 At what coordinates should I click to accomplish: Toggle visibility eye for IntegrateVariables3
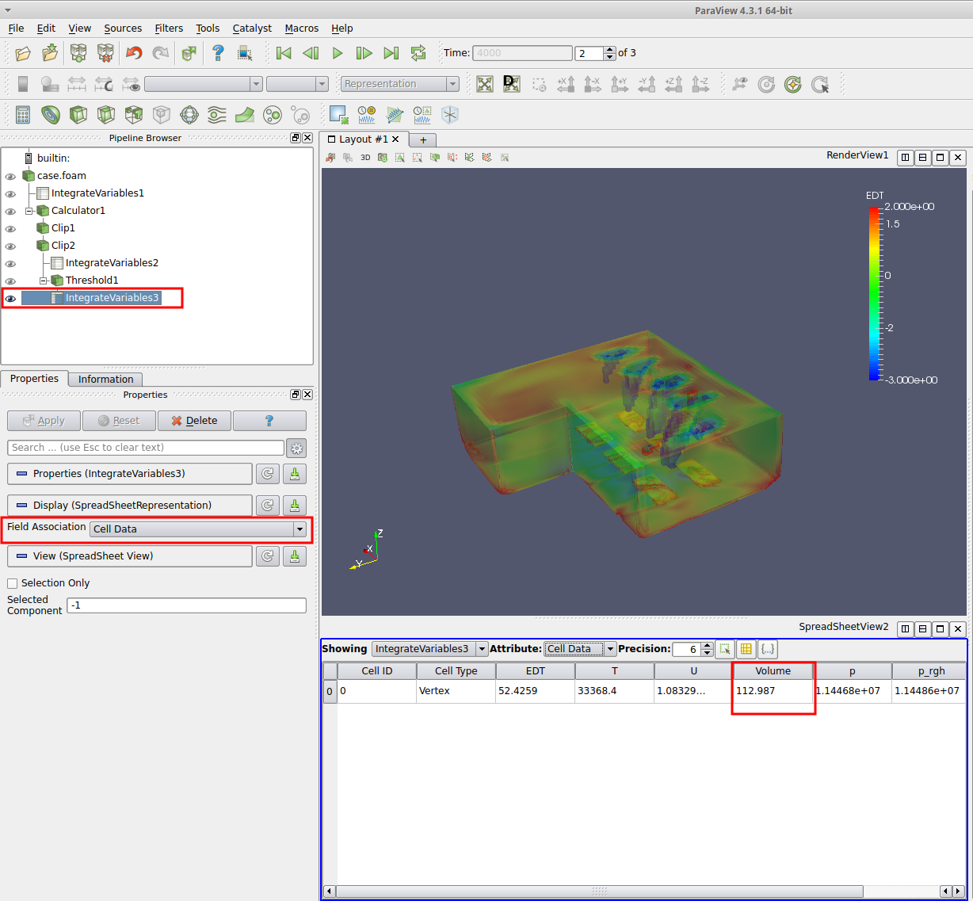[x=10, y=299]
